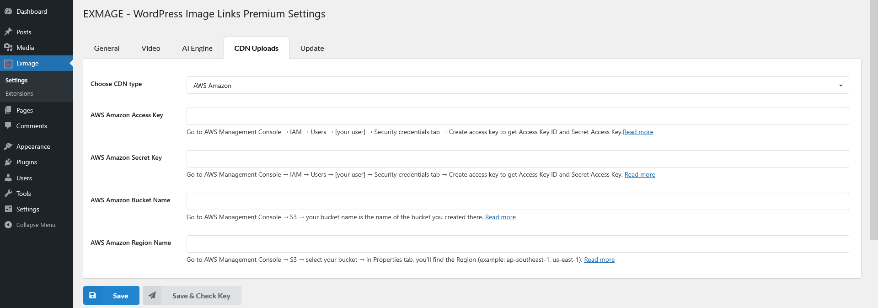Select the CDN Uploads tab
878x308 pixels.
point(257,48)
